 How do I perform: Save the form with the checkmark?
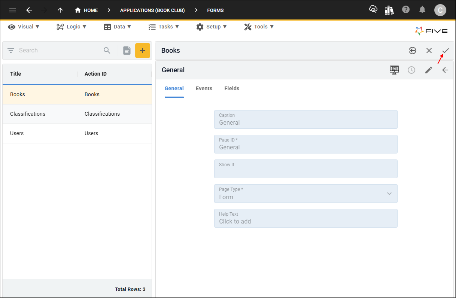(446, 51)
